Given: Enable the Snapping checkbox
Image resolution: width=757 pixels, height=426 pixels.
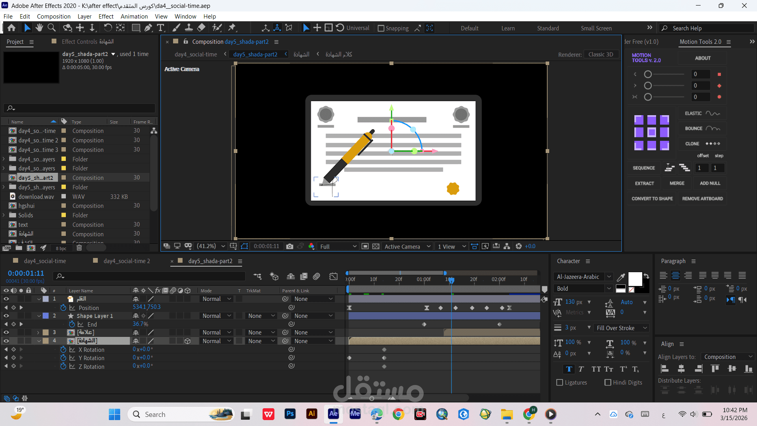Looking at the screenshot, I should (x=381, y=28).
